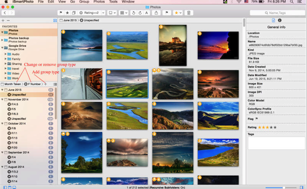Click the Rating>=2 filter button
This screenshot has width=307, height=189.
pos(89,13)
